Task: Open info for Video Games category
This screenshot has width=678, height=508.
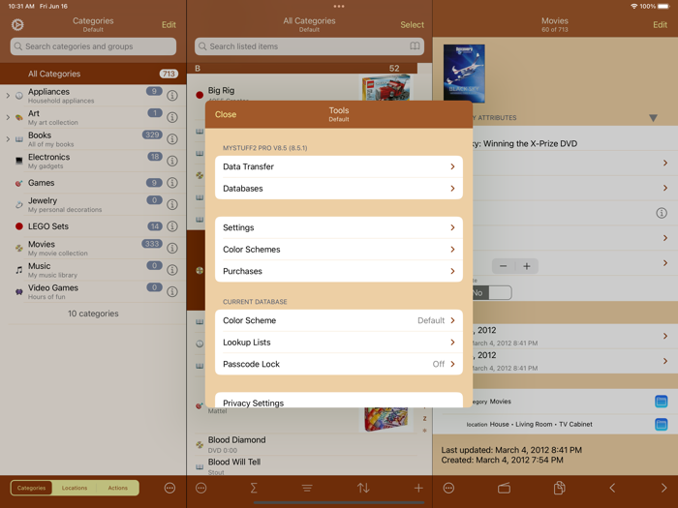Action: (x=172, y=291)
